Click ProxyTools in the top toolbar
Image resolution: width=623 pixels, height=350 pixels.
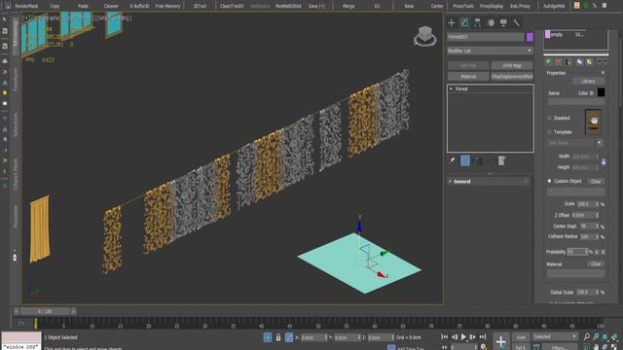pyautogui.click(x=463, y=6)
